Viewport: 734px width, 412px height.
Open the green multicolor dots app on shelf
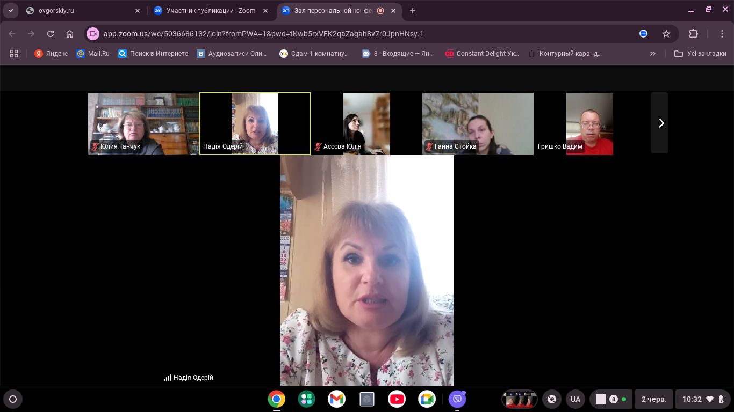pos(307,399)
